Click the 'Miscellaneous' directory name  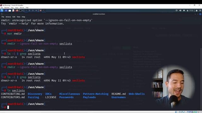[69, 94]
